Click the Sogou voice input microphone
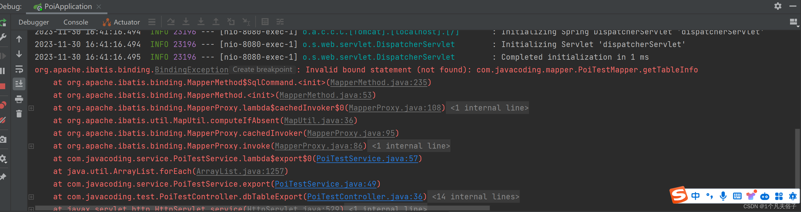Screen dimensions: 801x212 point(723,196)
